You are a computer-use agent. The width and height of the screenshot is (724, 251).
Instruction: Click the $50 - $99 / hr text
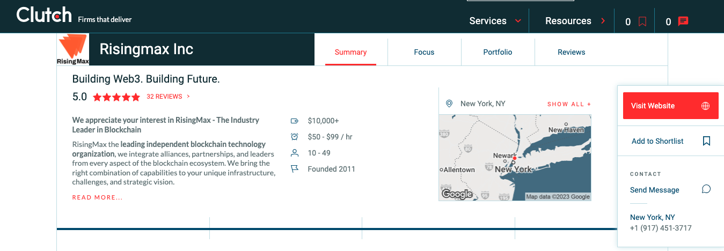330,137
